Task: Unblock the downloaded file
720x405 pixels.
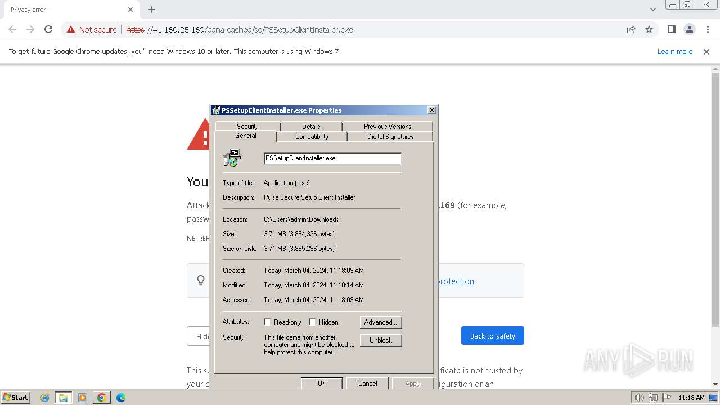Action: (x=381, y=340)
